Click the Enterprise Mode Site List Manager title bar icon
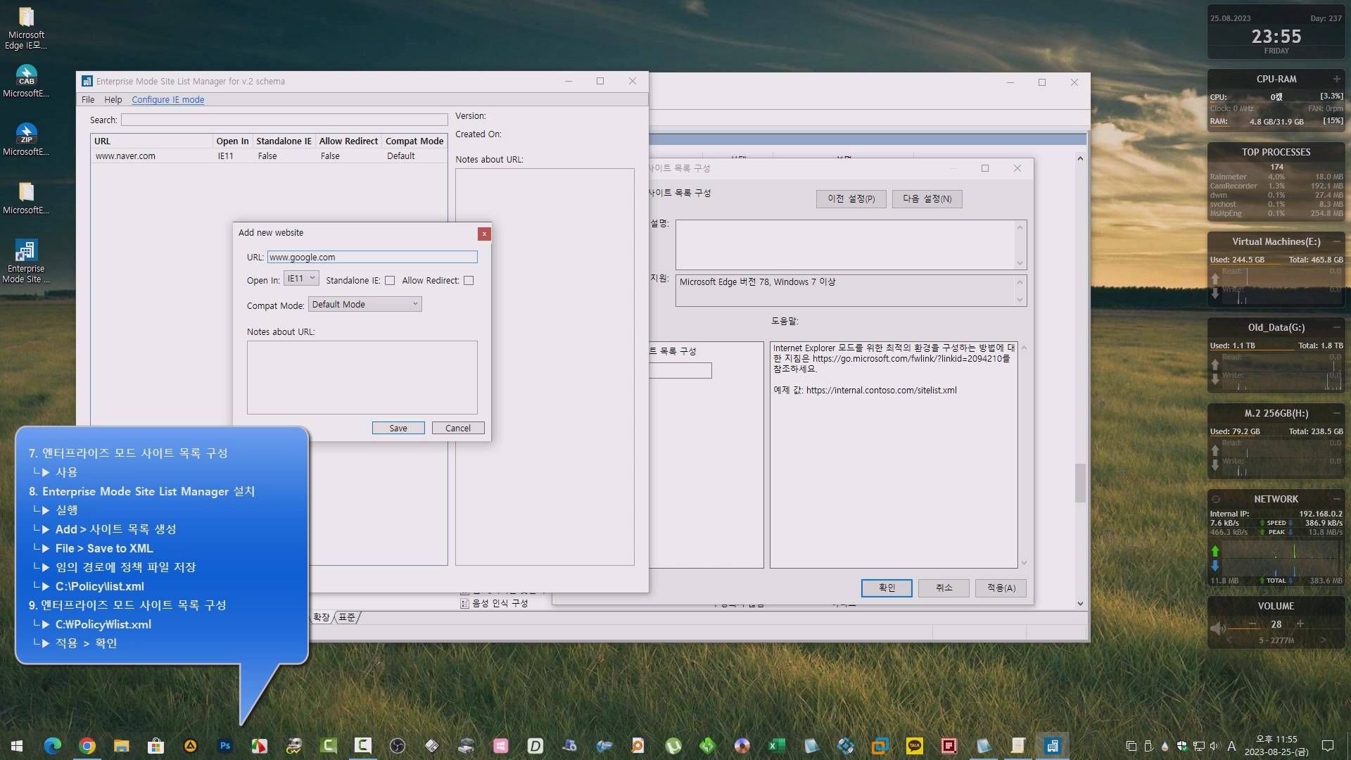This screenshot has width=1351, height=760. click(x=87, y=81)
